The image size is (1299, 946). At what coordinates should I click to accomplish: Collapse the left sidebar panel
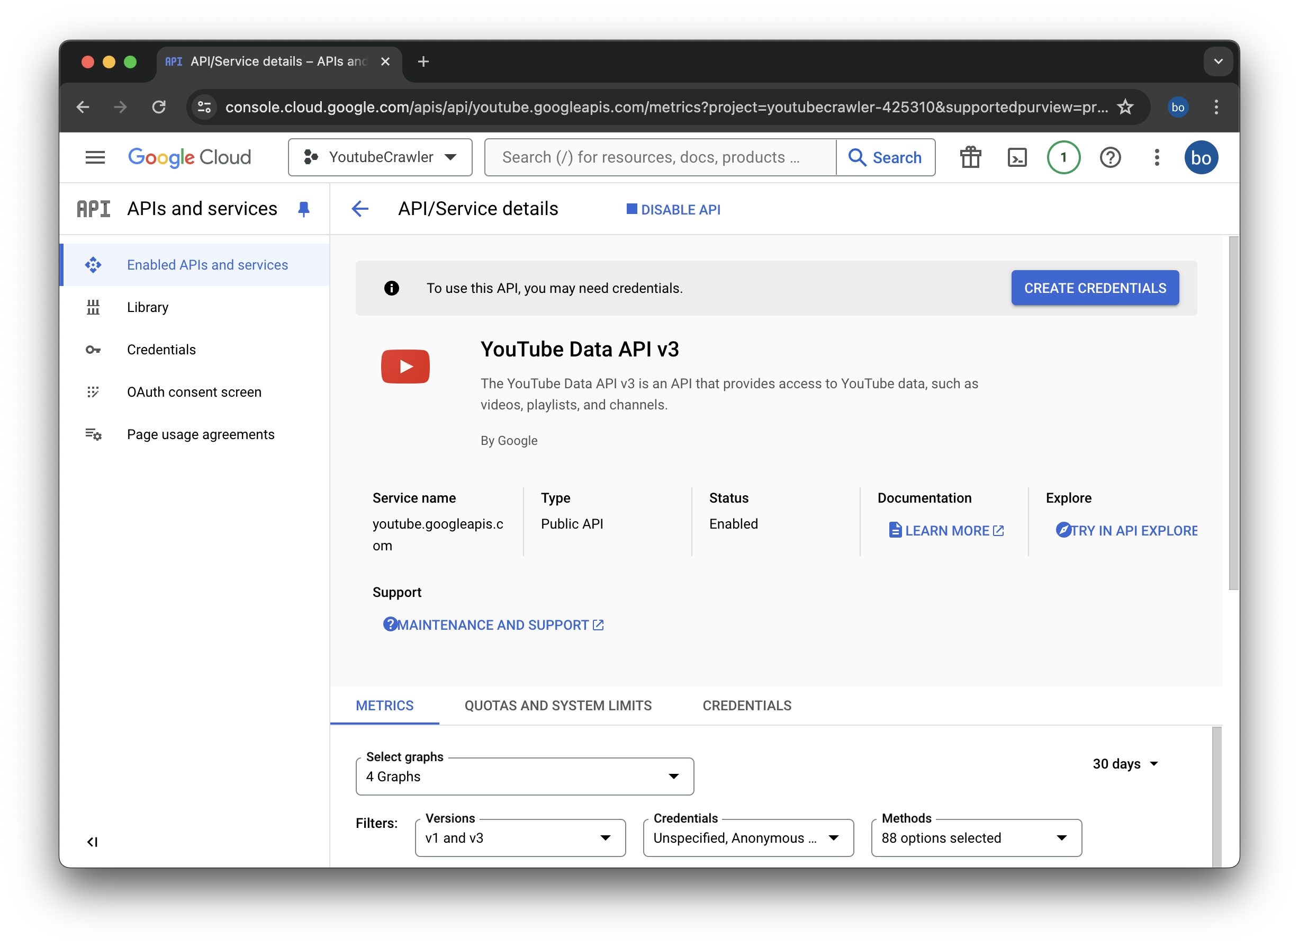click(92, 842)
